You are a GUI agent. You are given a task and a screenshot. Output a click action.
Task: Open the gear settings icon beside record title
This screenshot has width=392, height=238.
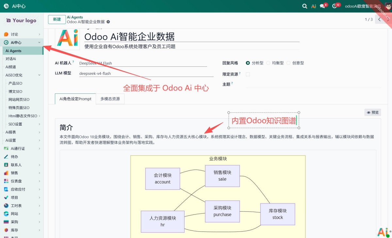click(x=108, y=22)
